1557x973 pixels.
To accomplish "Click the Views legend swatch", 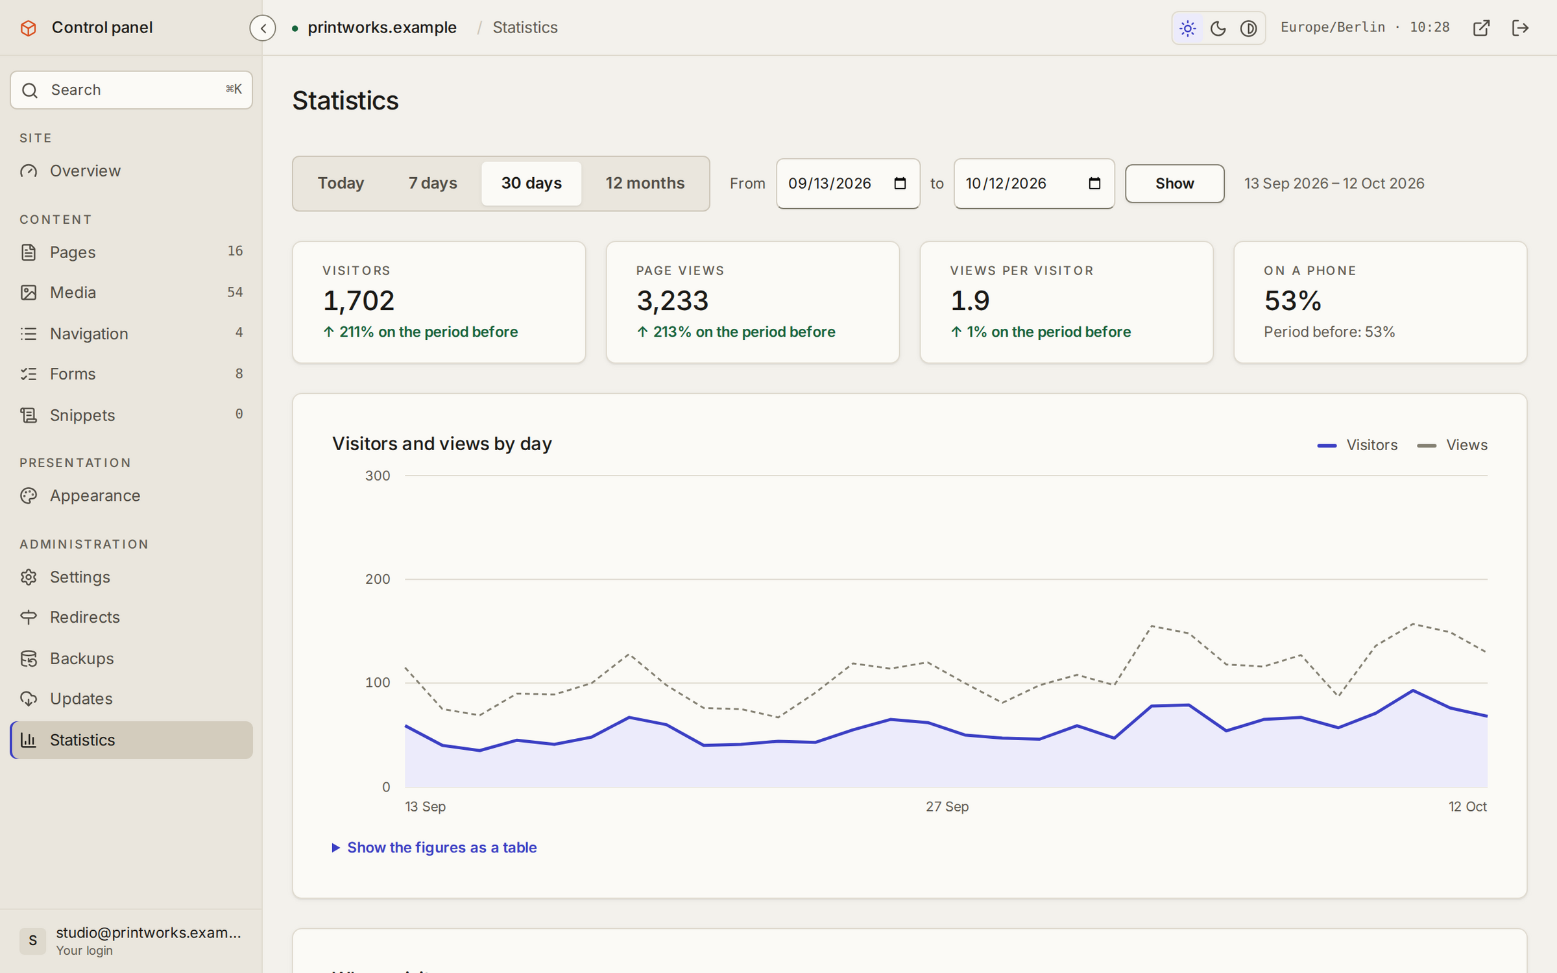I will pyautogui.click(x=1427, y=446).
